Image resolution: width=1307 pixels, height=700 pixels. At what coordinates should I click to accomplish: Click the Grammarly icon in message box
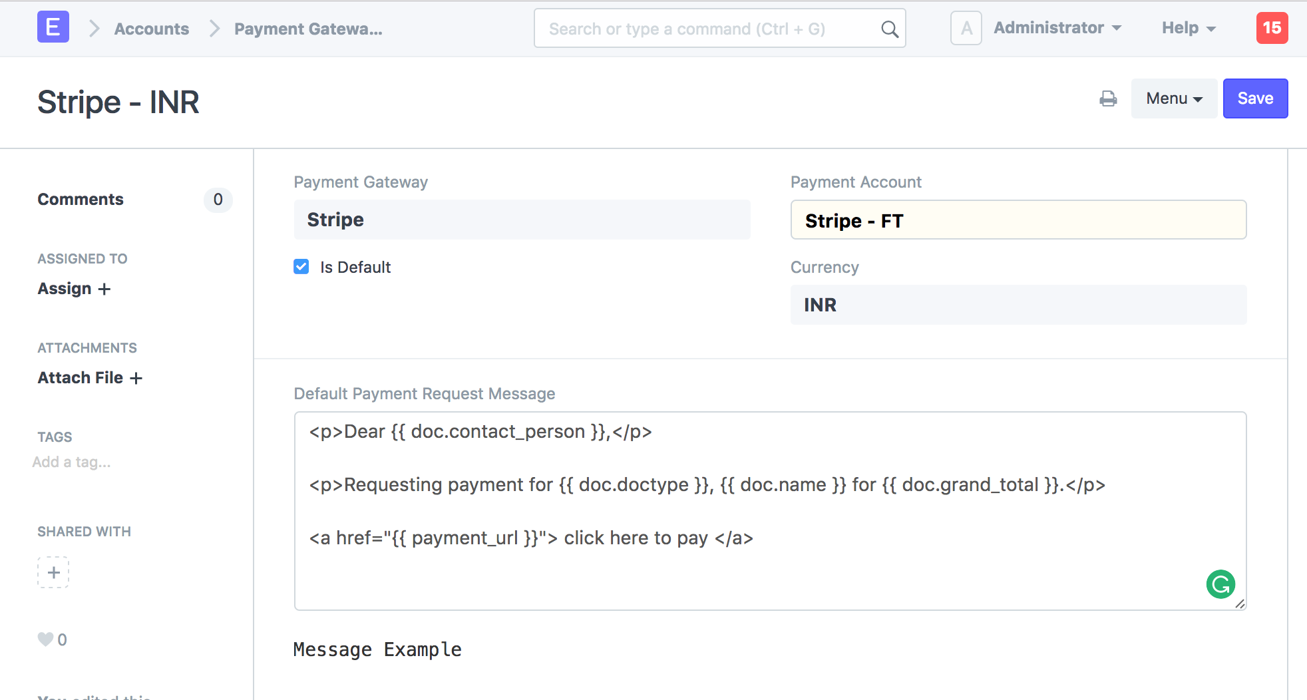(x=1220, y=584)
